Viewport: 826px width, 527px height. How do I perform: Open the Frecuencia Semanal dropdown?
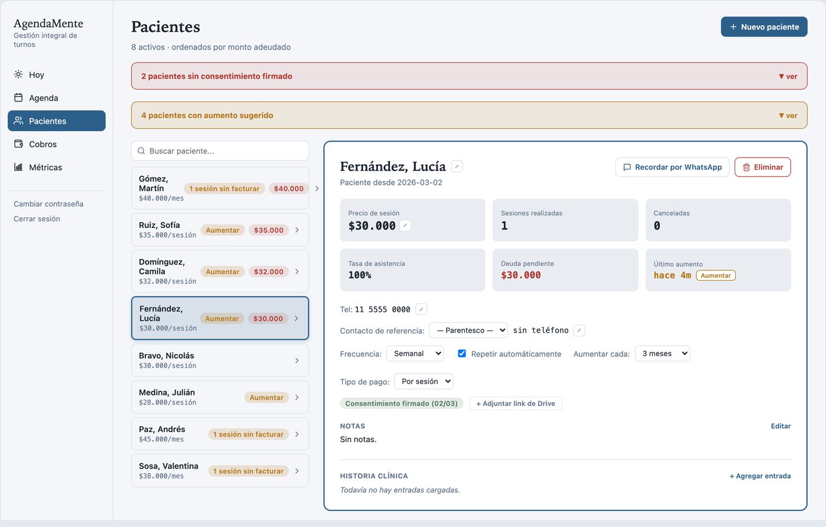(x=415, y=353)
